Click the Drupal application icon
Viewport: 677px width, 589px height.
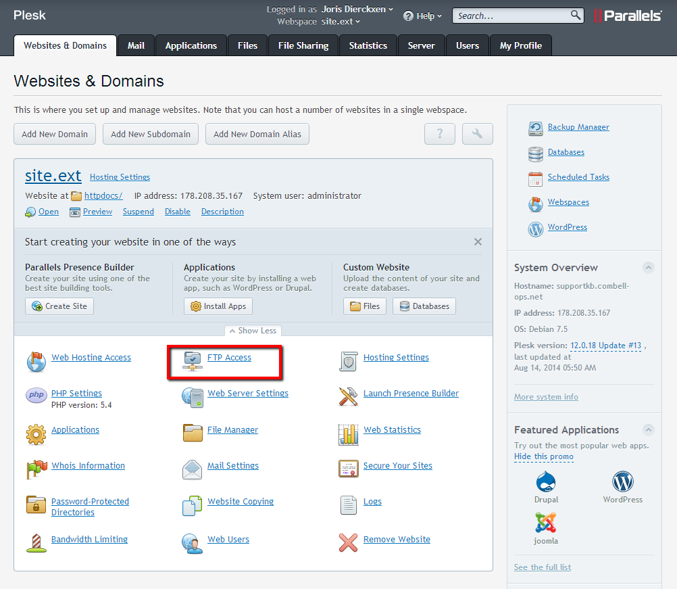[546, 483]
